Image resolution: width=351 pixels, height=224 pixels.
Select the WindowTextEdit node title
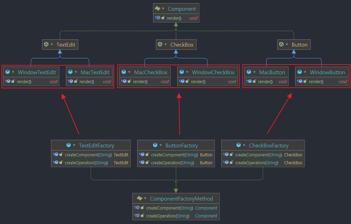37,72
